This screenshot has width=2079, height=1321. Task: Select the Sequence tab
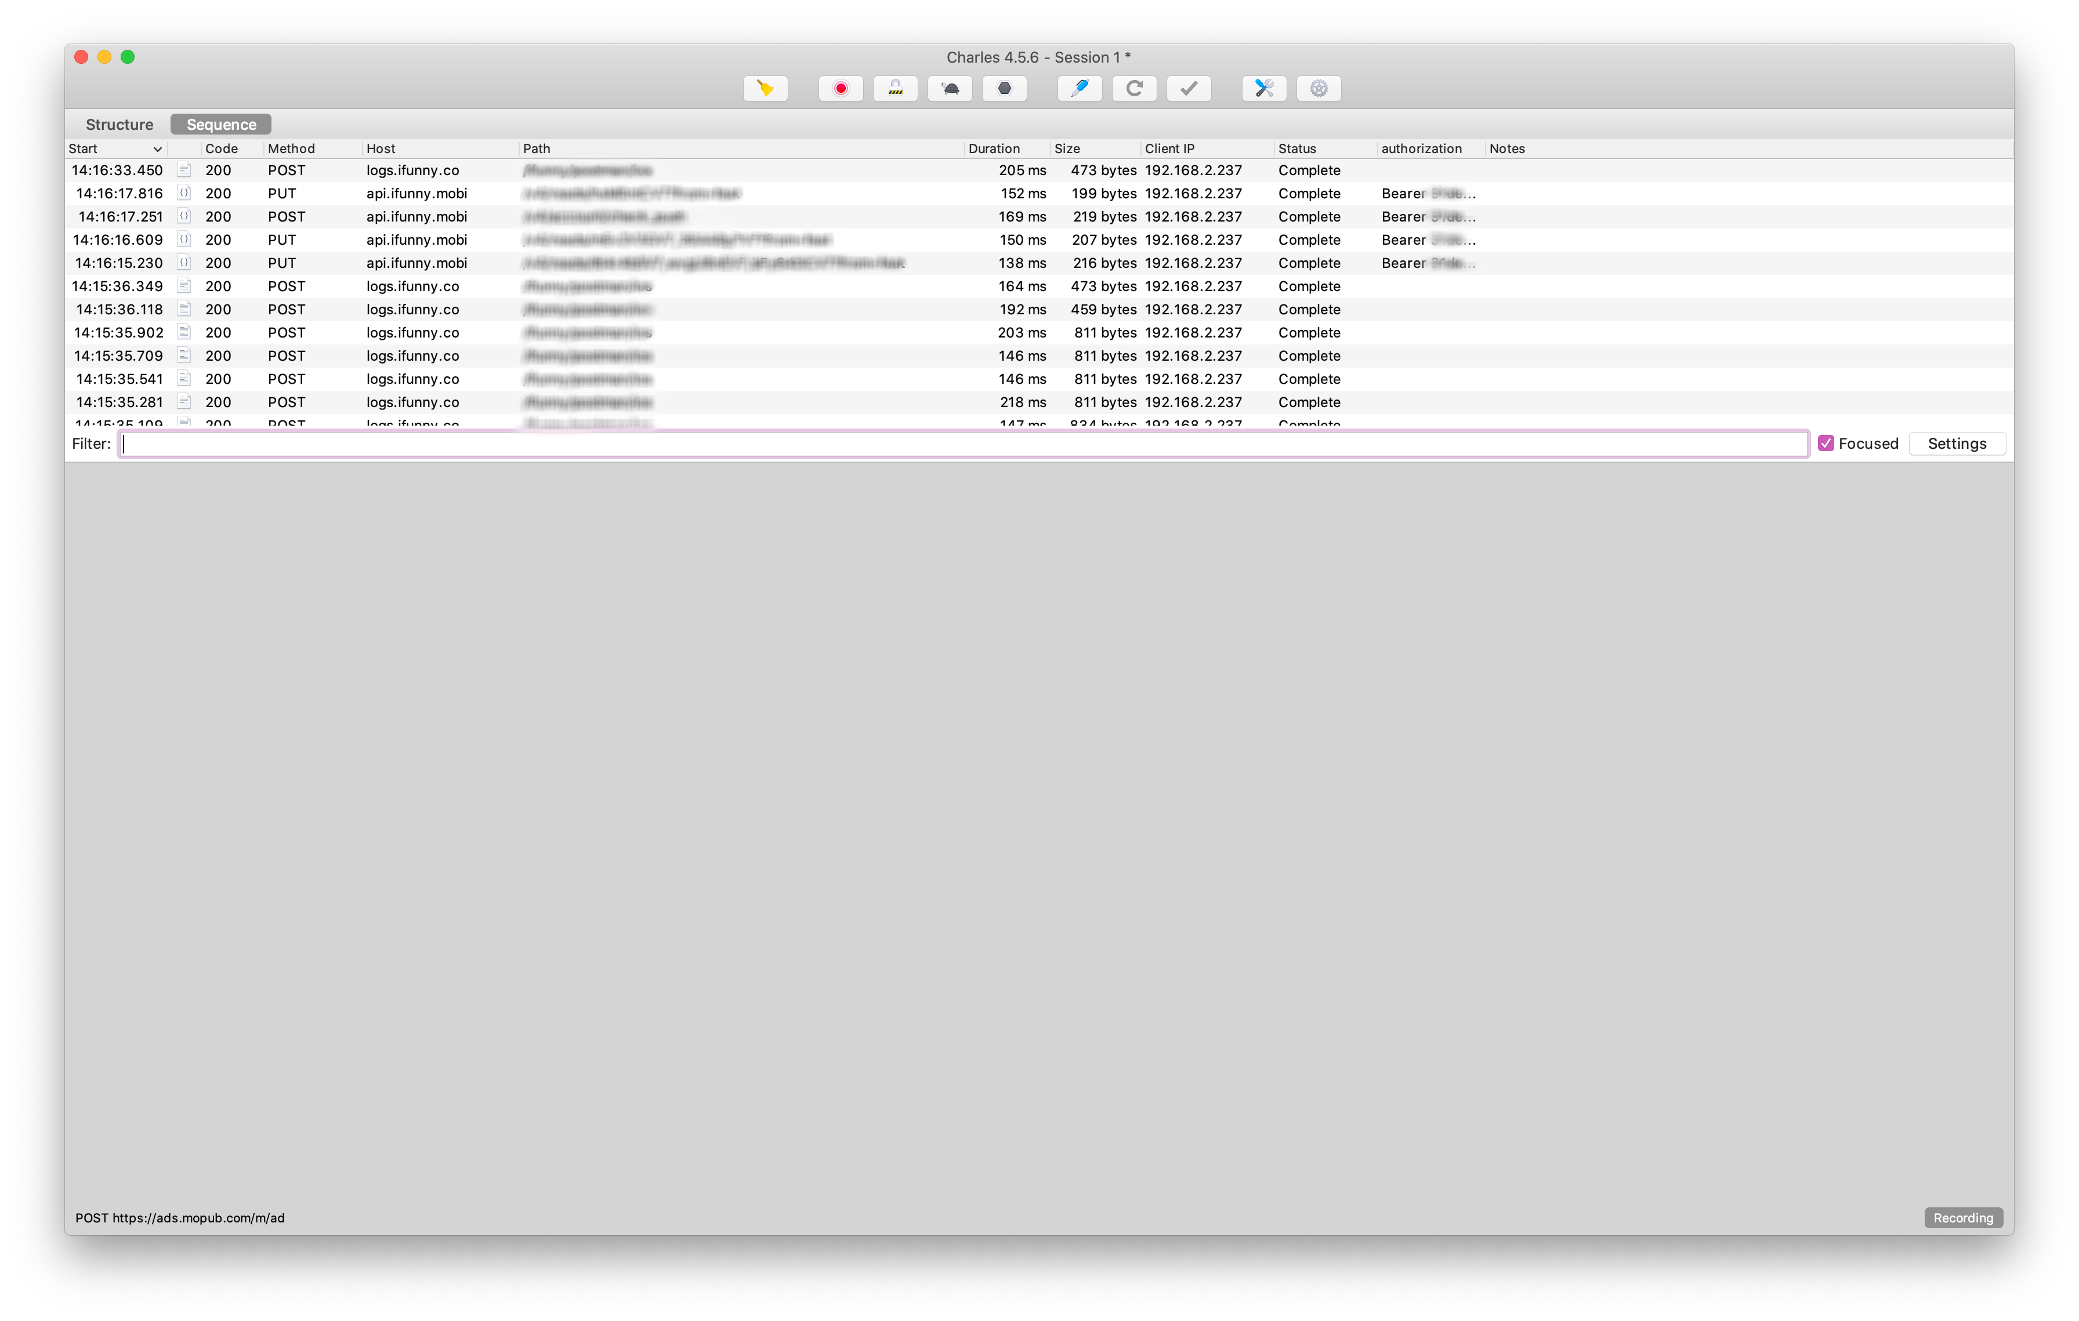(221, 125)
